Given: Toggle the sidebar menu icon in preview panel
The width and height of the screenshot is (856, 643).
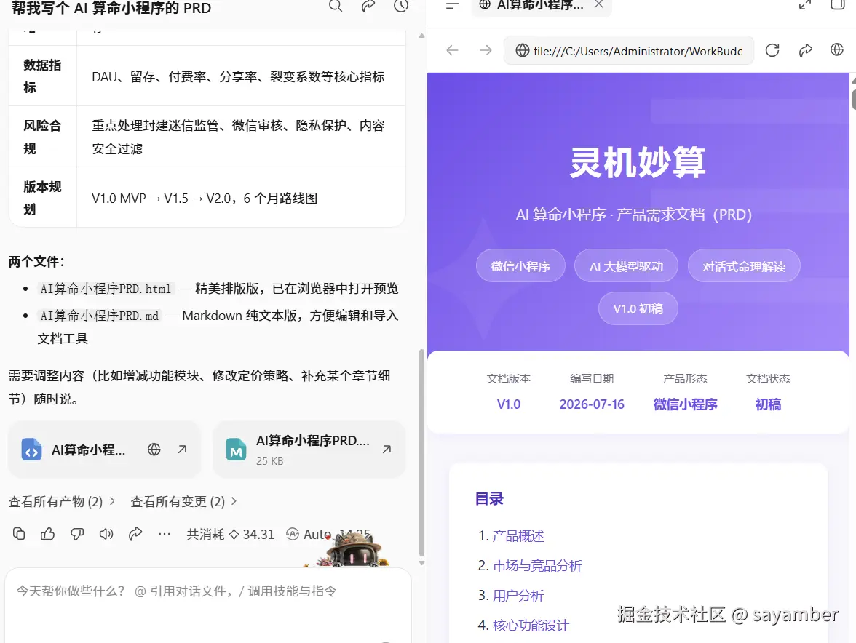Looking at the screenshot, I should tap(453, 5).
